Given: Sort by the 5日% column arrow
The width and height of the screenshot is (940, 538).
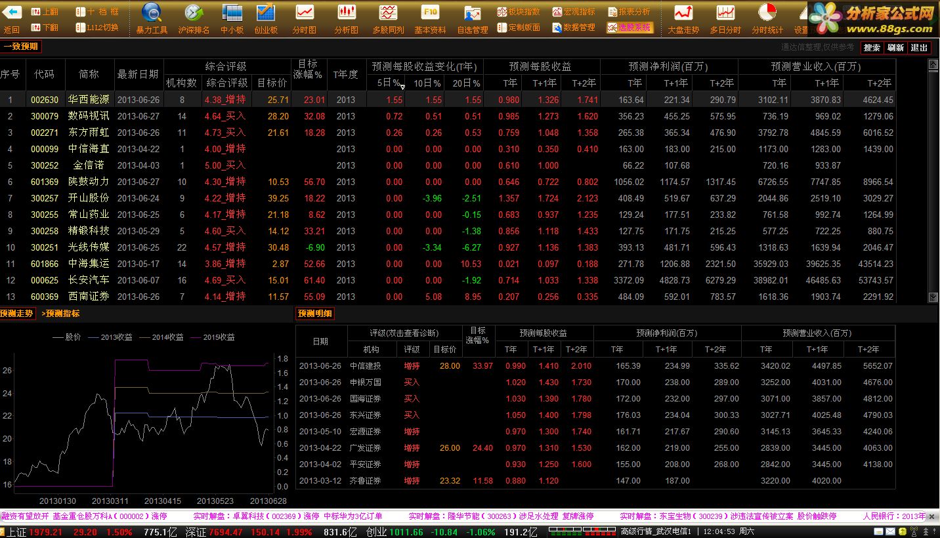Looking at the screenshot, I should (402, 87).
